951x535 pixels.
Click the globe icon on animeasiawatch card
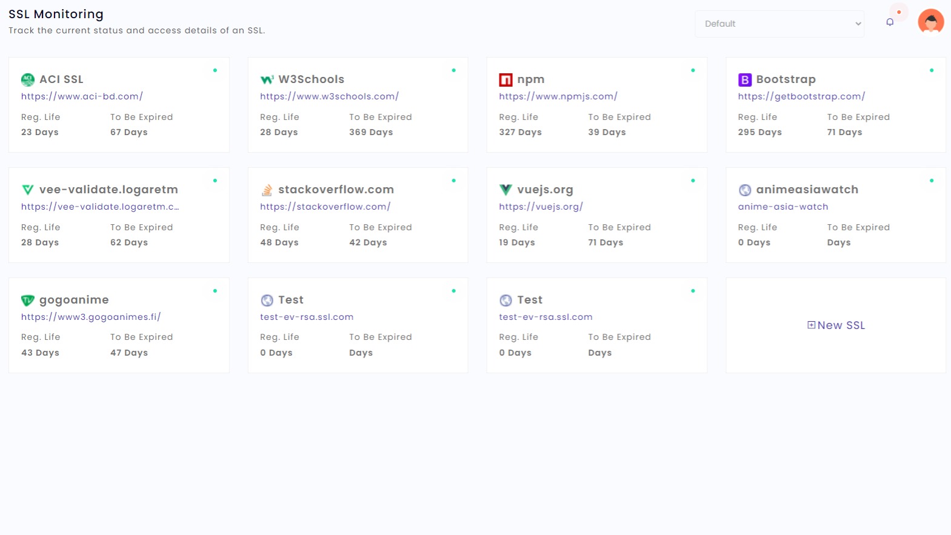tap(744, 190)
